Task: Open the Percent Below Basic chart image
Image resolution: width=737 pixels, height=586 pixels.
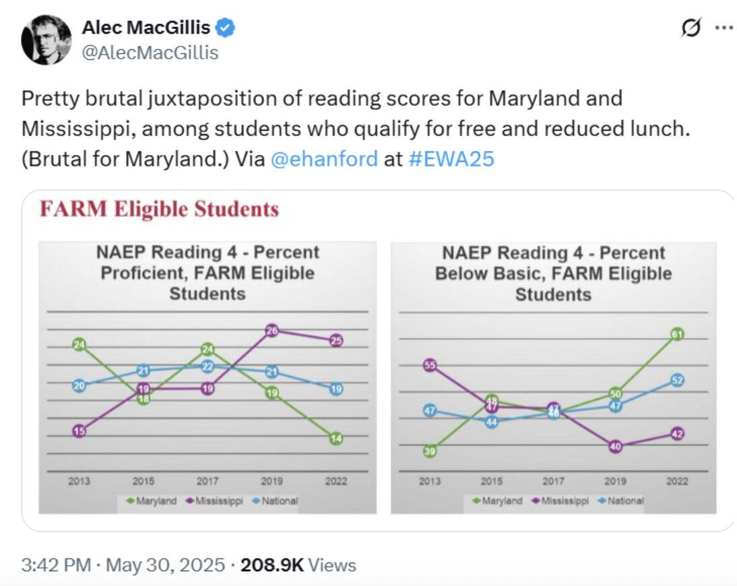Action: 553,377
